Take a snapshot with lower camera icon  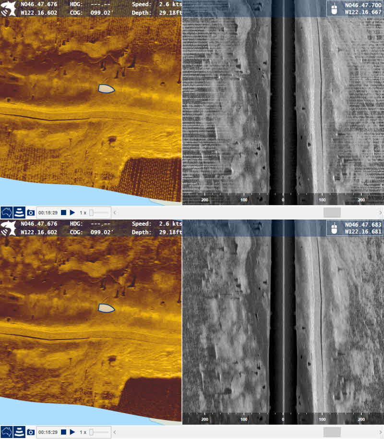pyautogui.click(x=31, y=432)
